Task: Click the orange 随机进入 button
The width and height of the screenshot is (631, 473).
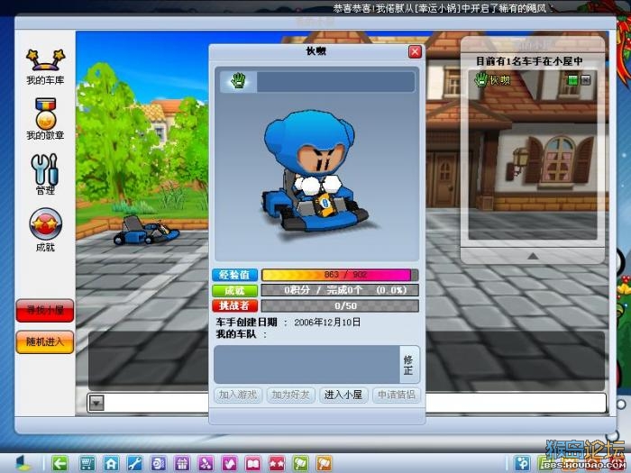Action: 45,341
